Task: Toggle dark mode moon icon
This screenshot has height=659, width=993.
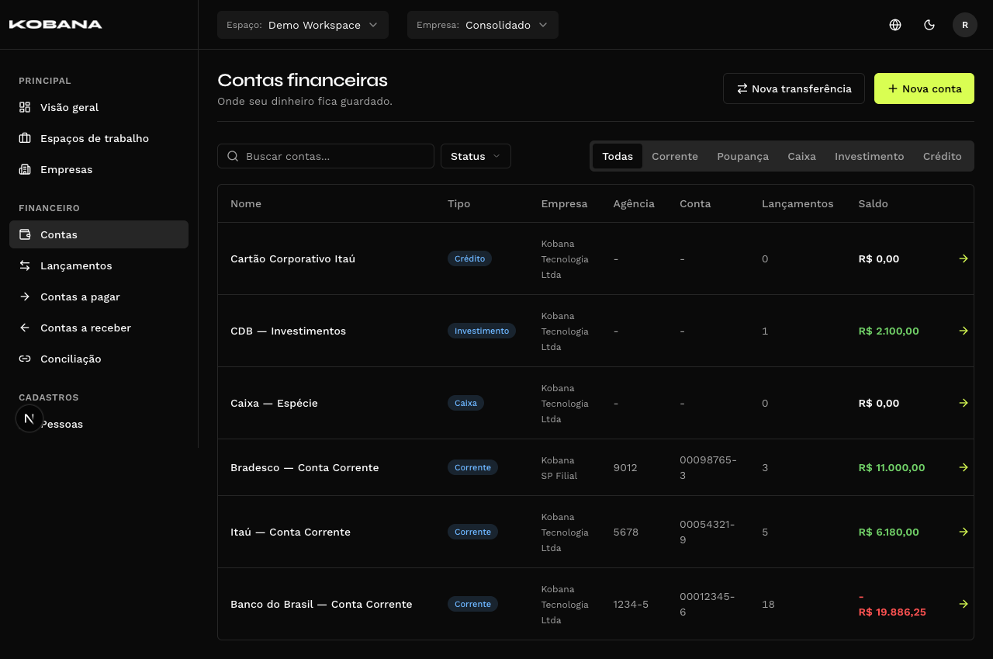Action: click(x=929, y=25)
